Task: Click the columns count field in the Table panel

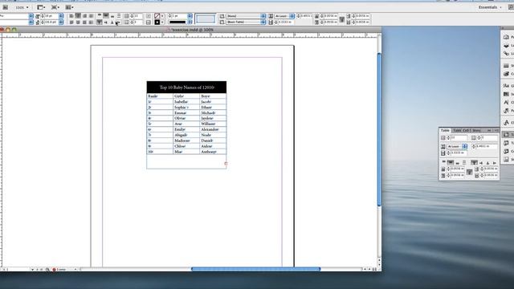Action: (490, 137)
